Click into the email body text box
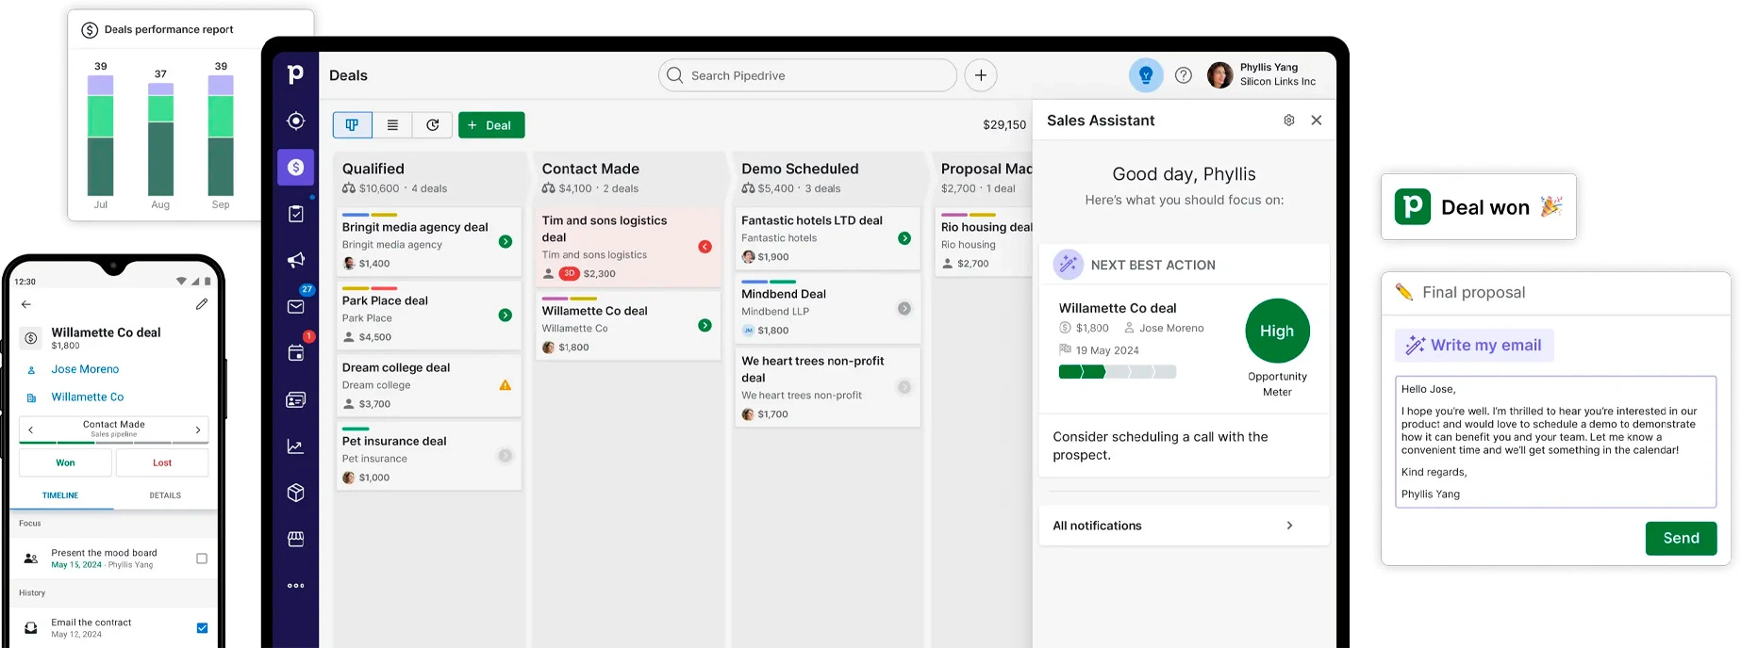1741x648 pixels. [x=1555, y=442]
